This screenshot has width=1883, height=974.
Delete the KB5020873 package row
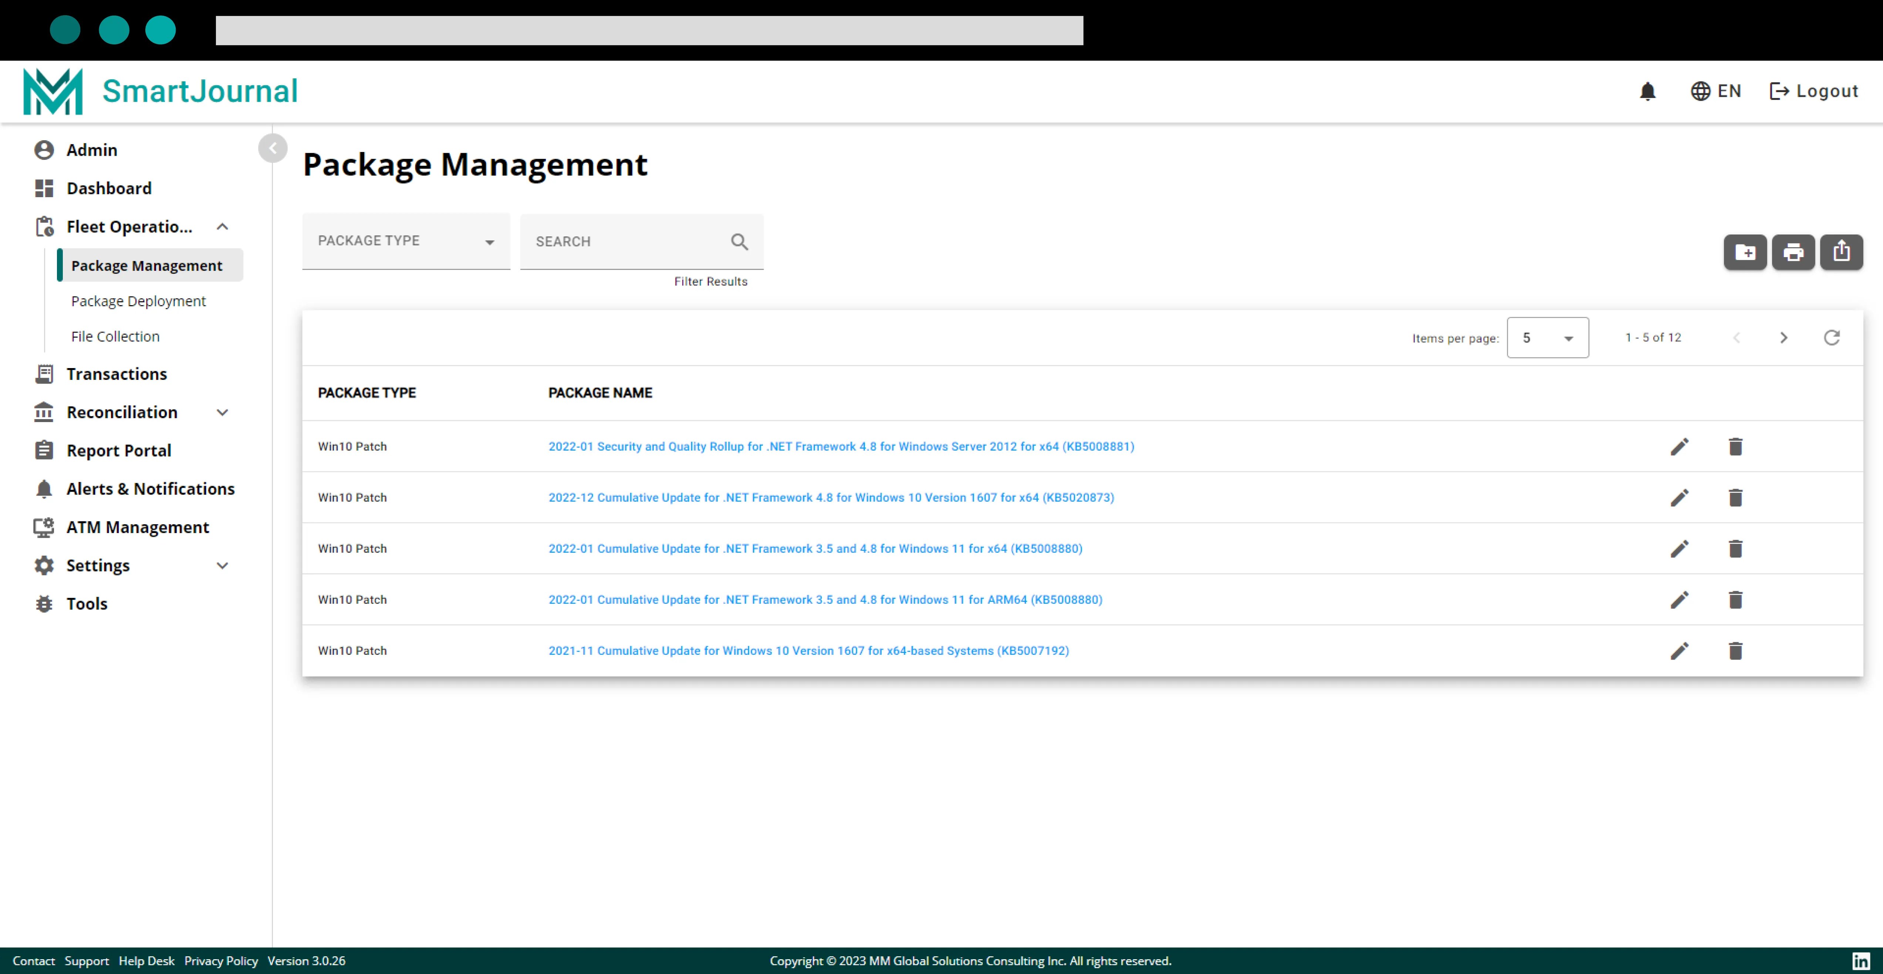(x=1735, y=498)
